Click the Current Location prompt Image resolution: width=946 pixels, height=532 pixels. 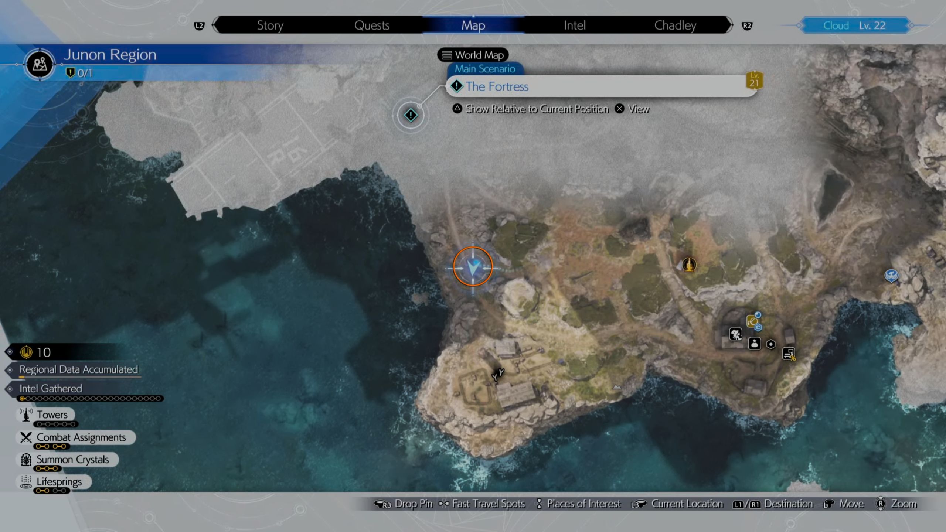677,504
